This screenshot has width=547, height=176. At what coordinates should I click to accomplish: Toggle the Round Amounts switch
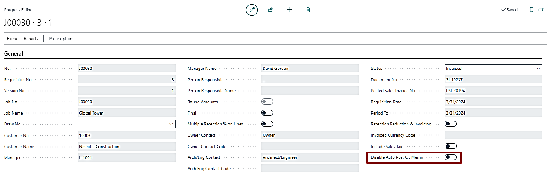(267, 102)
